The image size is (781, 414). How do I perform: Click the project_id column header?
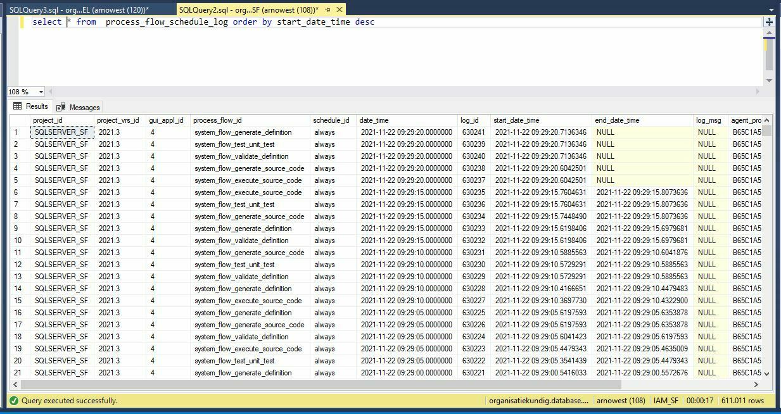[62, 120]
